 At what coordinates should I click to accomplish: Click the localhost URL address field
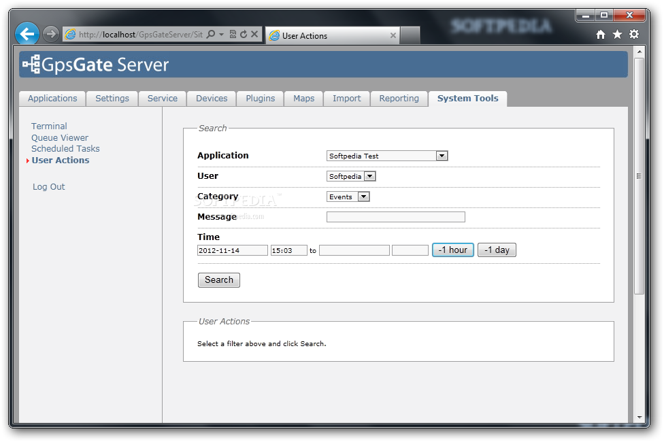coord(141,34)
